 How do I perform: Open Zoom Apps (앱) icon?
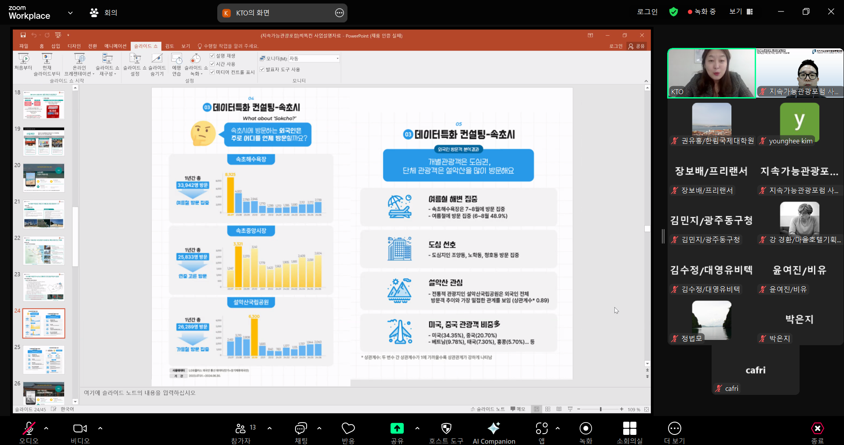(542, 433)
